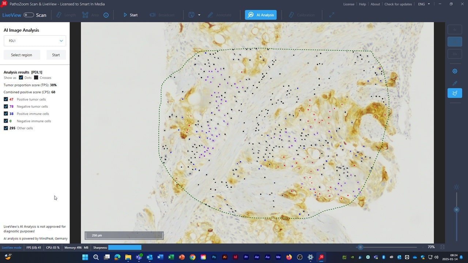The image size is (468, 263).
Task: Select the Annotate pencil tool
Action: pyautogui.click(x=219, y=15)
